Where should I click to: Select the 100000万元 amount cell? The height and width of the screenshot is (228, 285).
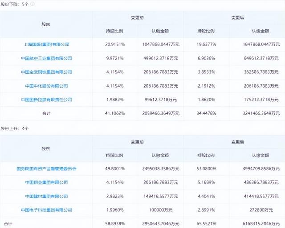pos(161,210)
